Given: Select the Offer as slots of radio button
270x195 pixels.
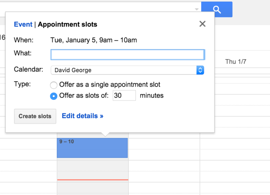Looking at the screenshot, I should click(x=54, y=96).
